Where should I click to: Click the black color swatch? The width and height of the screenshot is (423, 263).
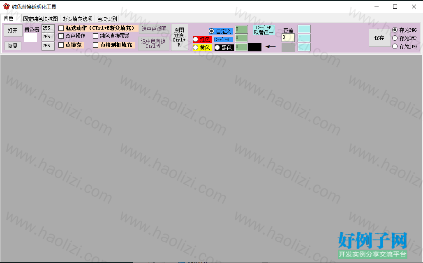[x=255, y=47]
